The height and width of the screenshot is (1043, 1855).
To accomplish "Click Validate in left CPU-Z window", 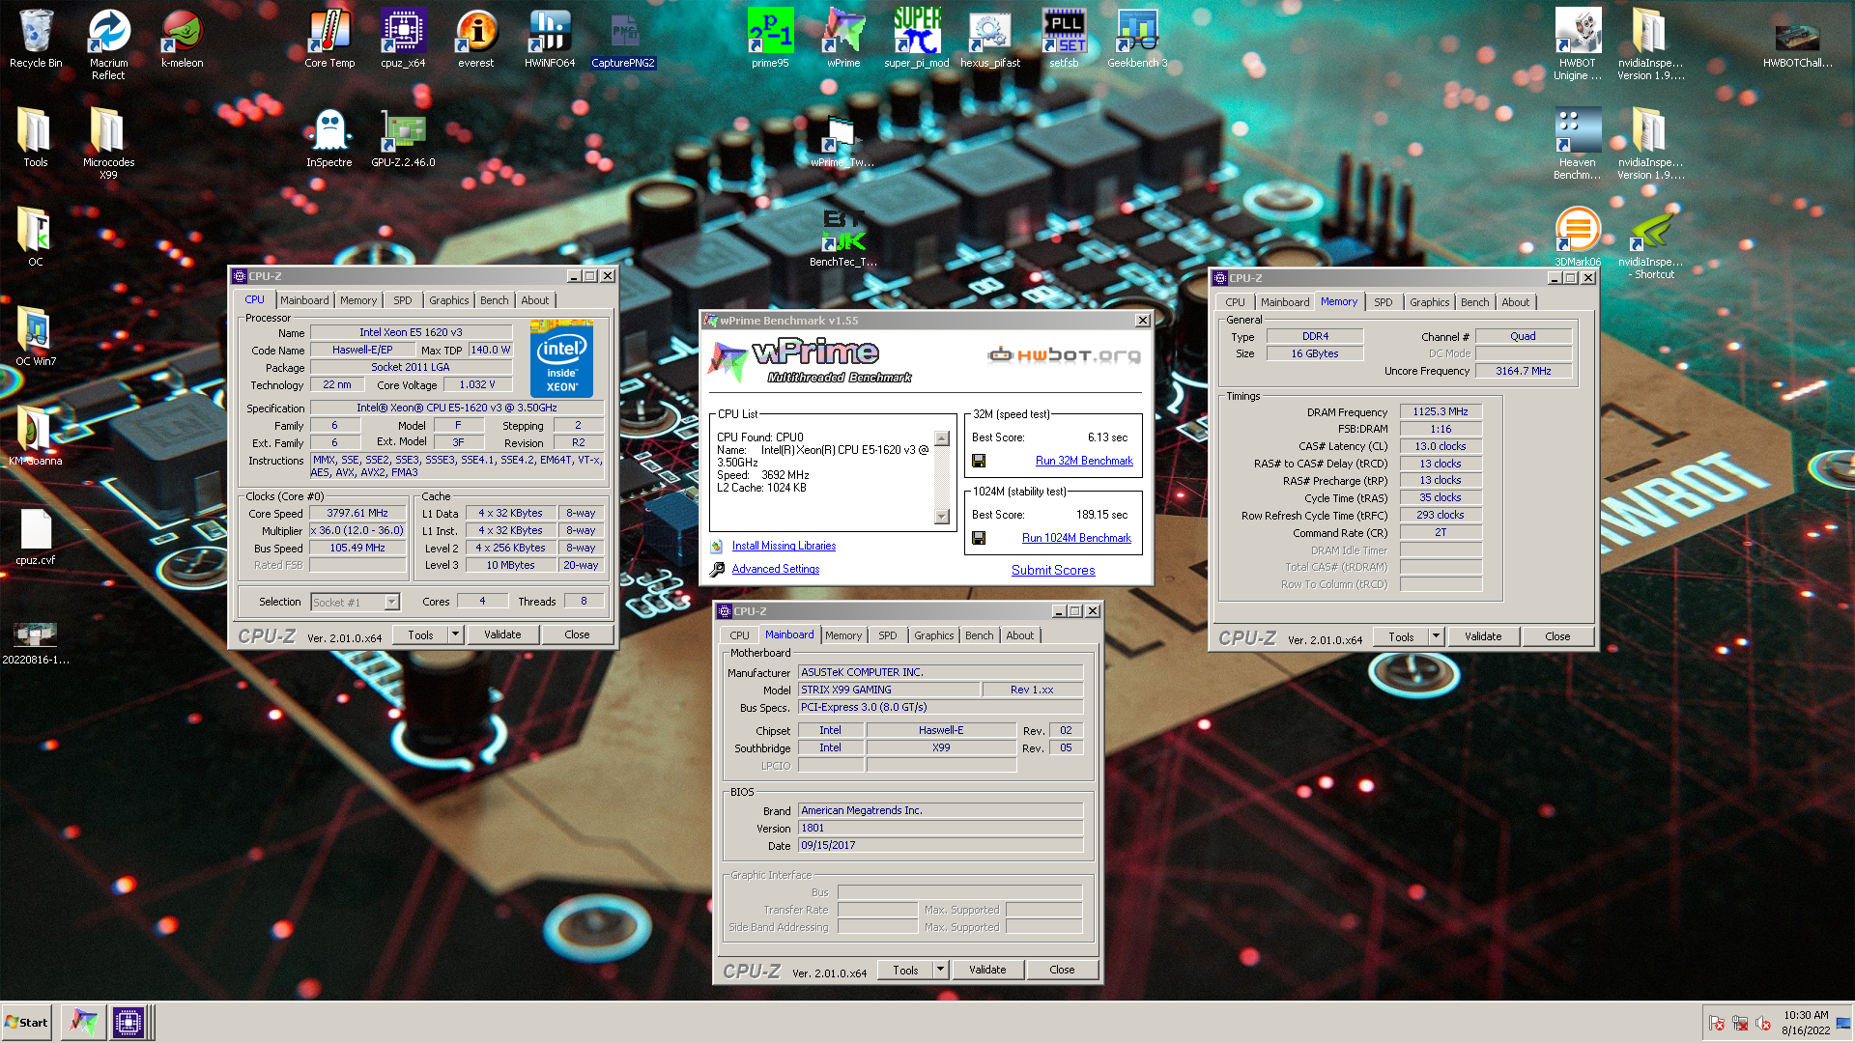I will (x=502, y=634).
